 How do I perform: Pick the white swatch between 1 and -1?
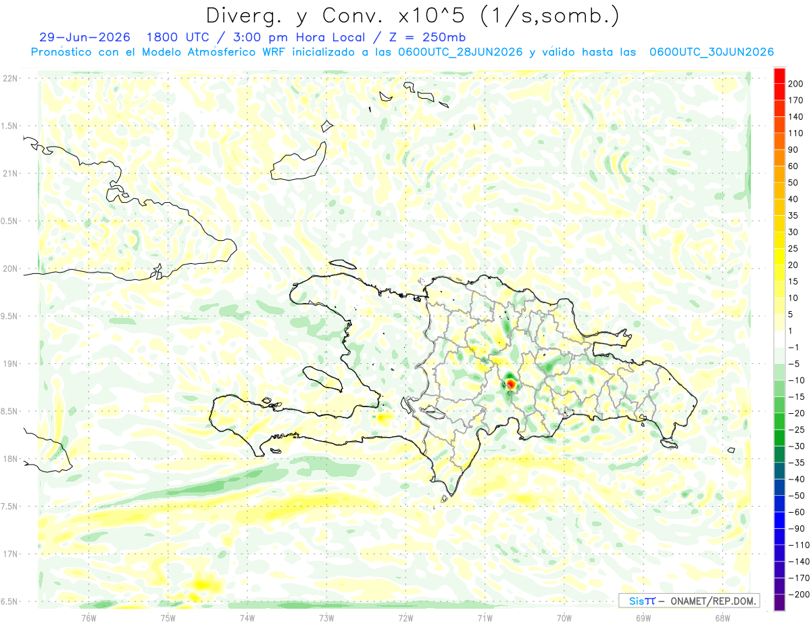click(x=779, y=339)
